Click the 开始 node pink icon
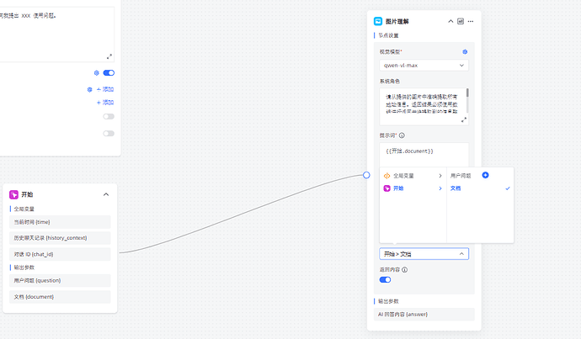 click(13, 194)
